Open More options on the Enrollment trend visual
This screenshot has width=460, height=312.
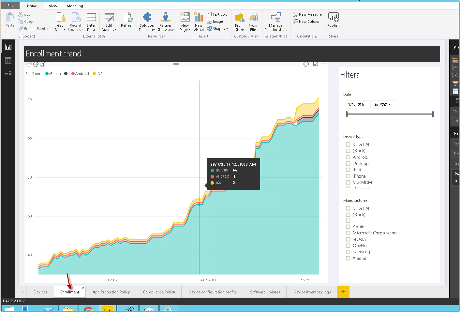click(323, 64)
